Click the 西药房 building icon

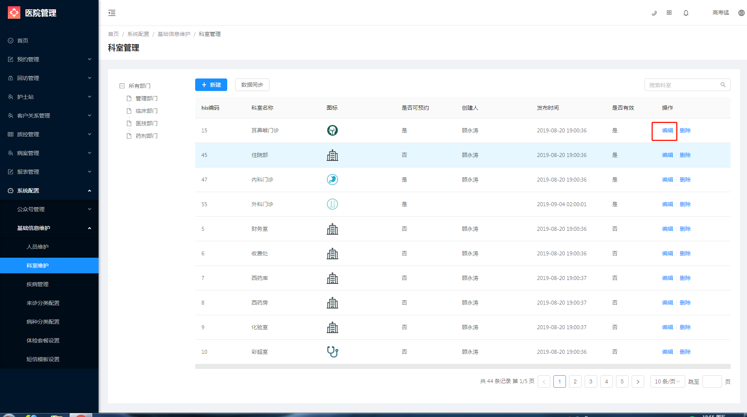[332, 303]
